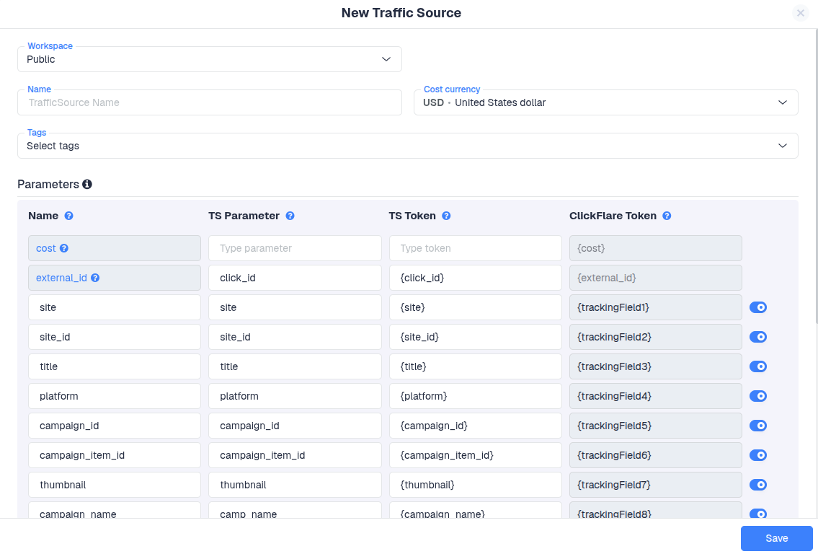
Task: Close the New Traffic Source dialog
Action: point(800,13)
